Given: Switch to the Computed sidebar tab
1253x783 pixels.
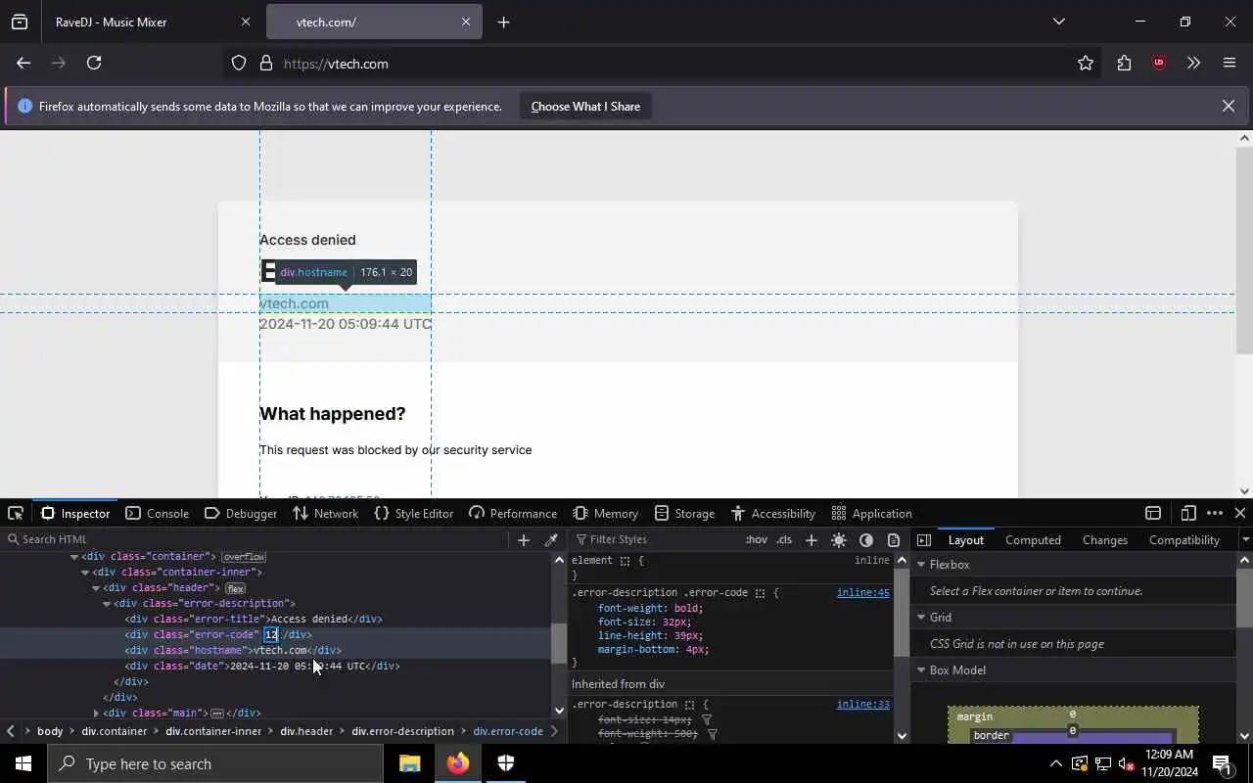Looking at the screenshot, I should pos(1033,539).
